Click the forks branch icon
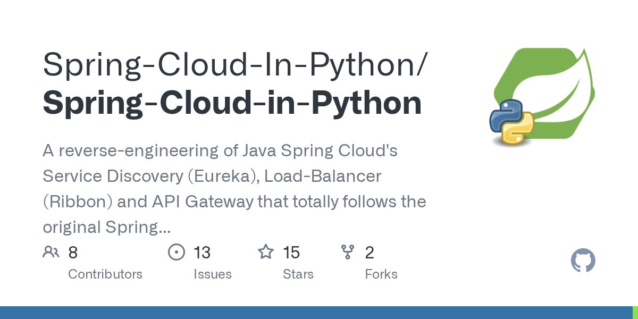 point(348,252)
